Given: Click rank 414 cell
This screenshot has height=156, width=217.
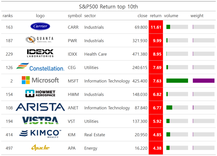Looking at the screenshot, I should point(9,135).
